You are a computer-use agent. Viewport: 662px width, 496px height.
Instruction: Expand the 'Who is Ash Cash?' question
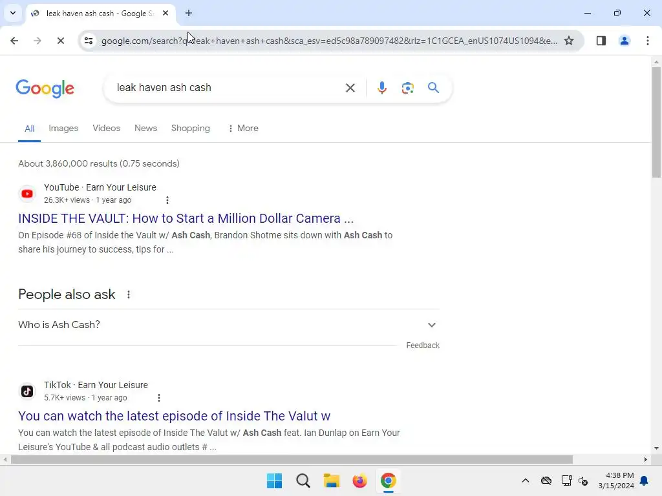[228, 325]
